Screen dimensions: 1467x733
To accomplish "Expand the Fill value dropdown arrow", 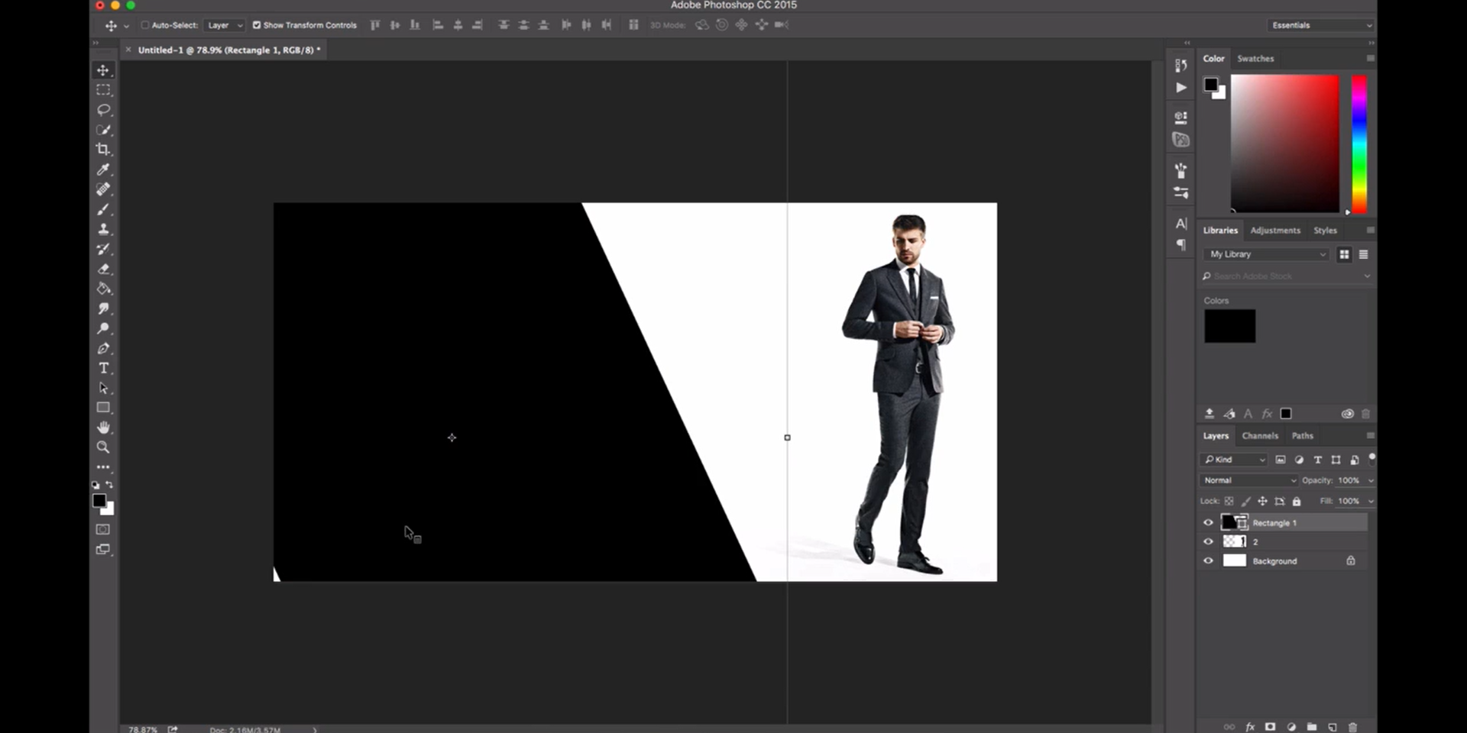I will click(1370, 502).
